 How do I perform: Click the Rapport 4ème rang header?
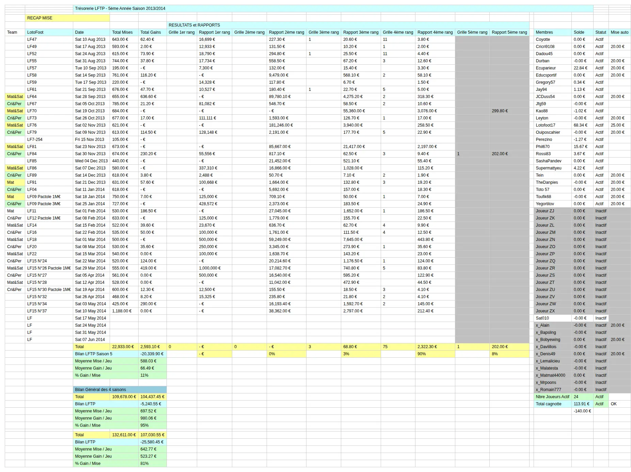[x=435, y=32]
